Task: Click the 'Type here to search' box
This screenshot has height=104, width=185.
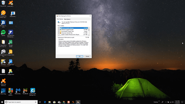Action: [21, 102]
